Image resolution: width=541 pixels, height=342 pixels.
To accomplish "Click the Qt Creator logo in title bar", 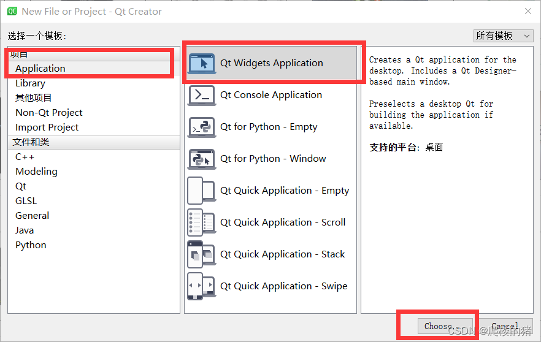I will pos(12,12).
